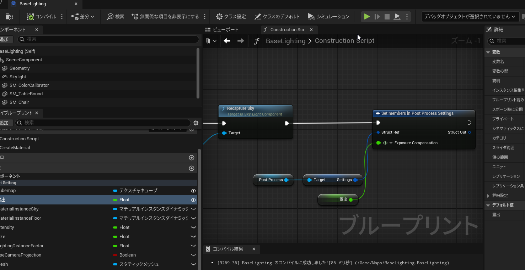Toggle visibility eye for MaterialInstanceFloor variable
This screenshot has width=525, height=270.
click(x=193, y=218)
